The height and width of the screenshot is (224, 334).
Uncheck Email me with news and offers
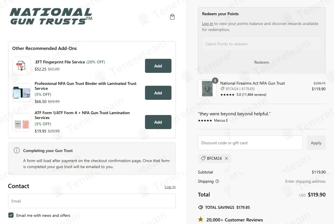click(11, 215)
